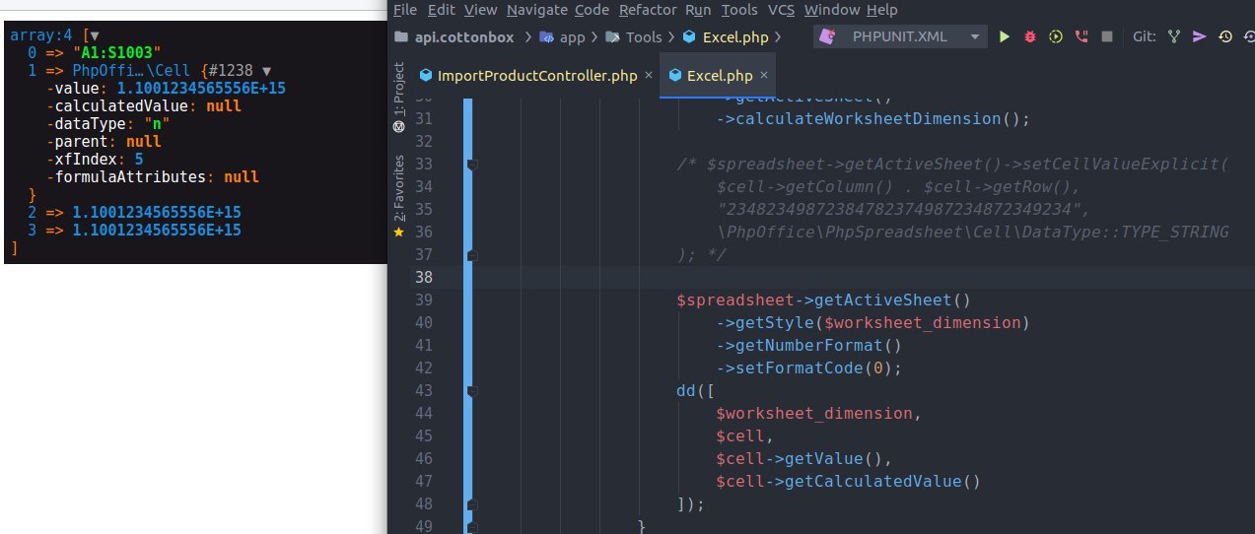Click the PHPUnit config icon in the run selector

click(827, 36)
